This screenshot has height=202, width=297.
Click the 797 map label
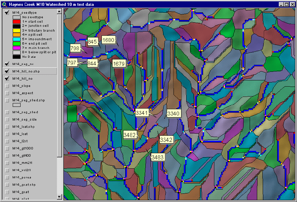click(72, 63)
